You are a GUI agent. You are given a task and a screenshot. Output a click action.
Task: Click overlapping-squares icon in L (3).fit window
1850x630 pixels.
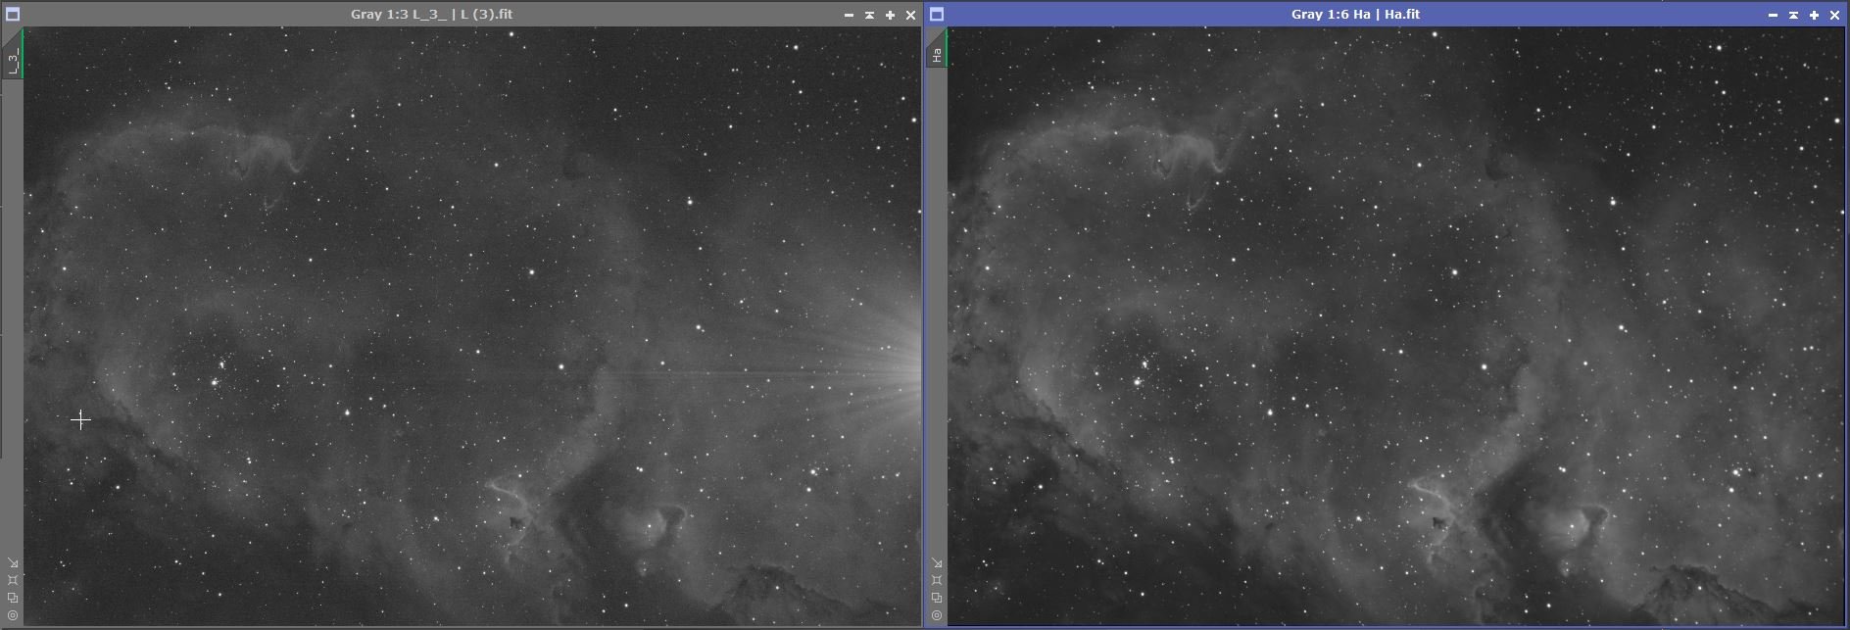tap(13, 598)
